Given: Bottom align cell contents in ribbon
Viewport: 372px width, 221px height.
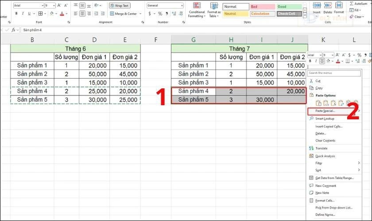Looking at the screenshot, I should click(x=89, y=5).
